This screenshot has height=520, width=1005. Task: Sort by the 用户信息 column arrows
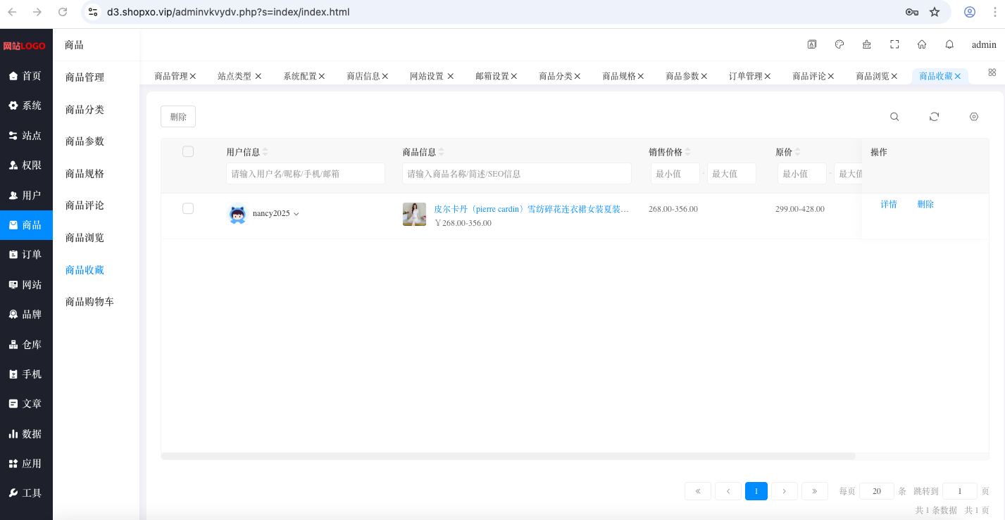click(x=266, y=152)
